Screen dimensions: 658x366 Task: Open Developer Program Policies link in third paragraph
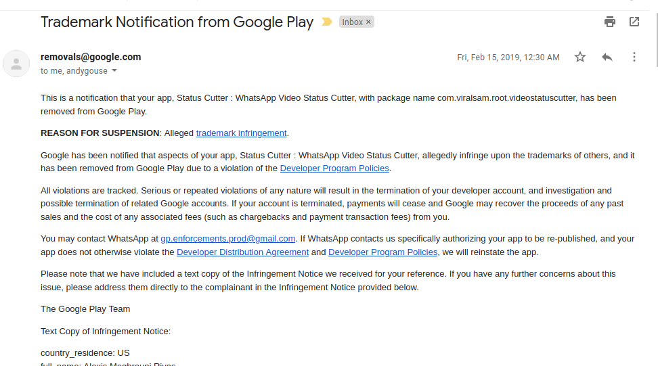(x=334, y=168)
